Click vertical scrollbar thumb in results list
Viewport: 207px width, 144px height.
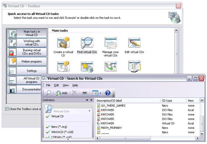coord(202,124)
